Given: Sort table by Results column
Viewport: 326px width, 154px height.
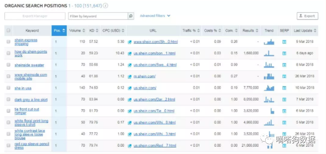Looking at the screenshot, I should [x=250, y=31].
